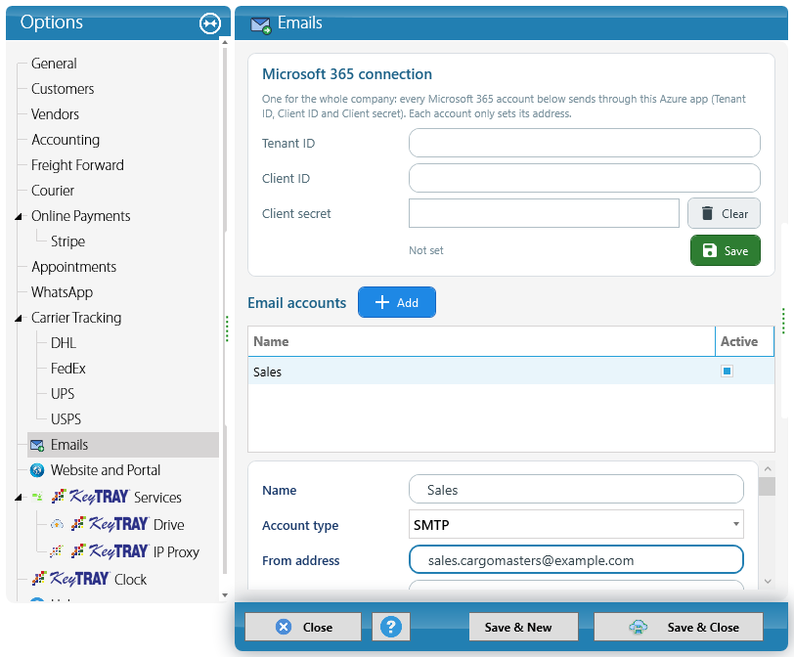Click the cloud icon on Save & Close
The width and height of the screenshot is (794, 657).
[638, 627]
